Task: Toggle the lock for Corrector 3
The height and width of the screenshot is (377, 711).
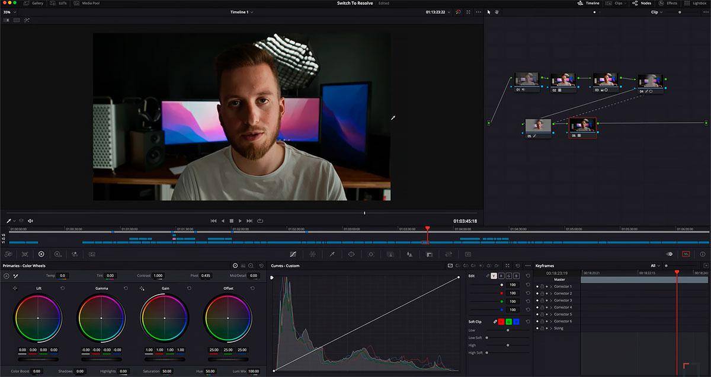Action: coord(542,301)
